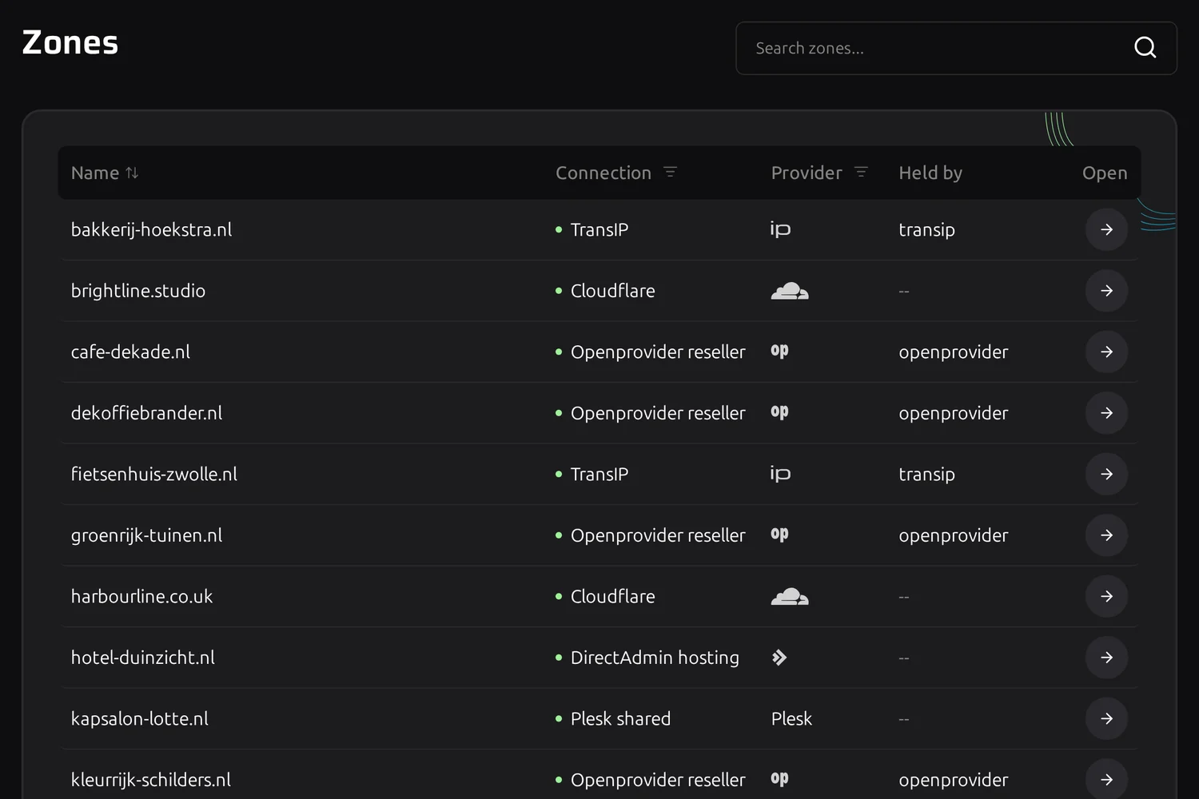This screenshot has height=799, width=1199.
Task: Click DirectAdmin hosting connection label
Action: pyautogui.click(x=655, y=658)
